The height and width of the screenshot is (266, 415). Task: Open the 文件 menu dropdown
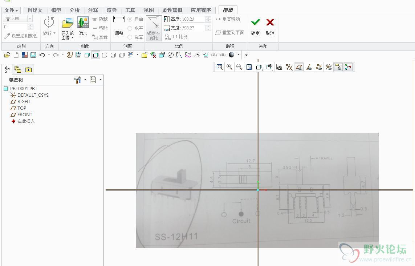pyautogui.click(x=11, y=10)
